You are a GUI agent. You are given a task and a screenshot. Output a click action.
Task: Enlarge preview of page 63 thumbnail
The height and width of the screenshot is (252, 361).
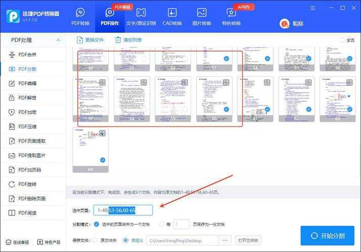click(349, 82)
